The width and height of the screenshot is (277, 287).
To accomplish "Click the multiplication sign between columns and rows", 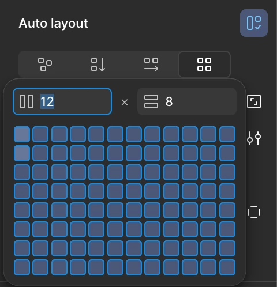I will coord(125,102).
